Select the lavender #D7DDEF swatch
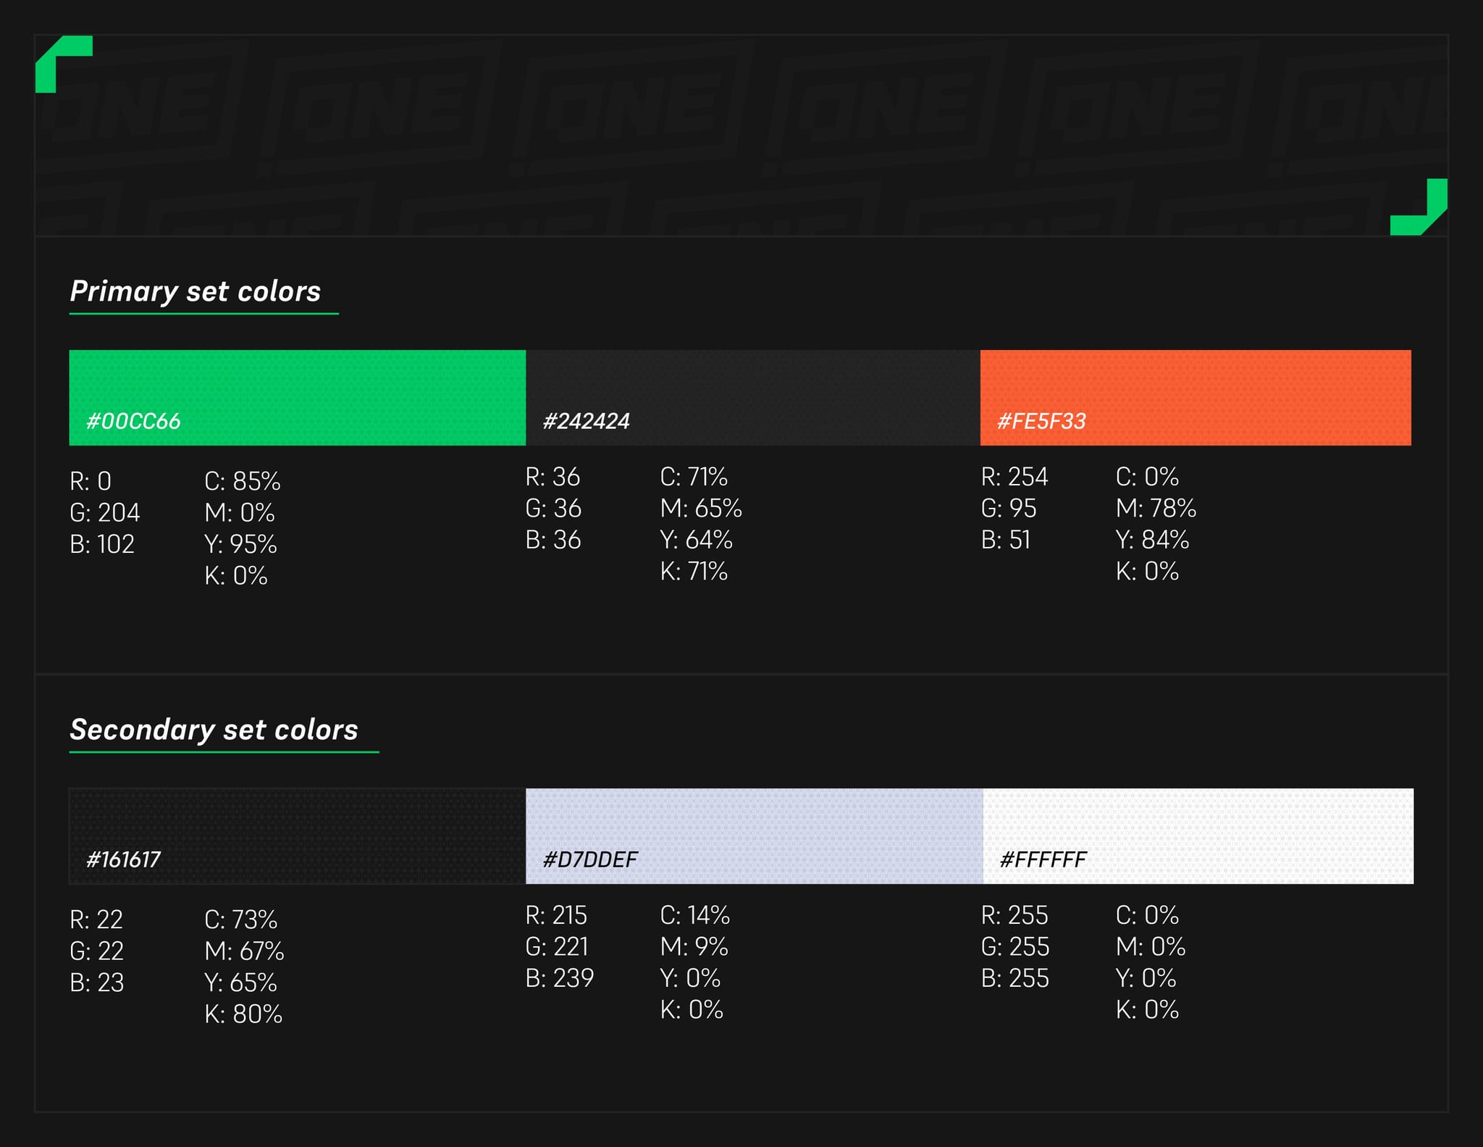This screenshot has height=1147, width=1483. (x=754, y=836)
